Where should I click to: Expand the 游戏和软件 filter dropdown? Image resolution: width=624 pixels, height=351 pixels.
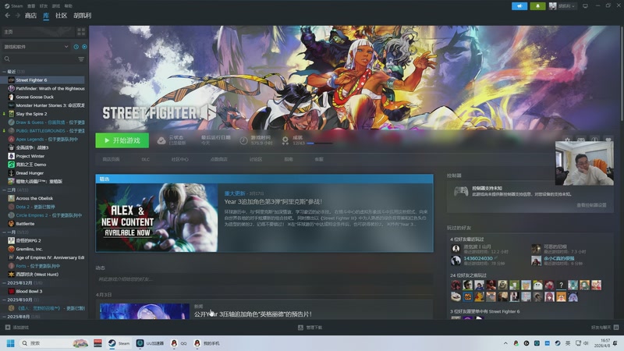[x=36, y=47]
